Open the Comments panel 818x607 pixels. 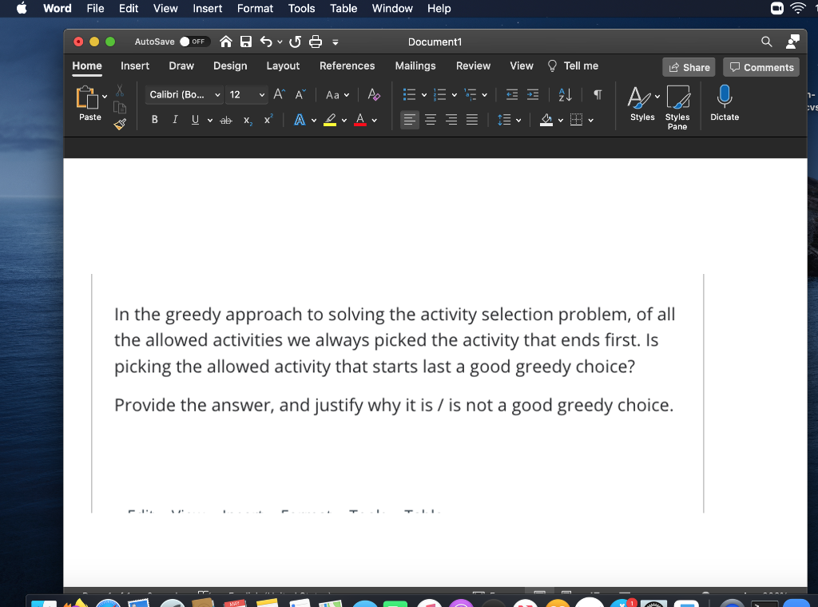click(760, 67)
